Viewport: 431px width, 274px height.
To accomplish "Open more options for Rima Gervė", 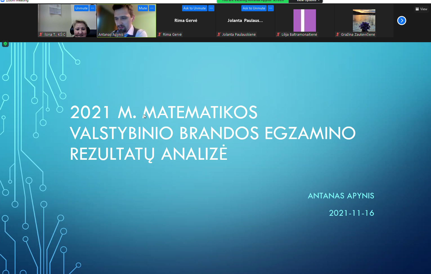I will point(211,8).
